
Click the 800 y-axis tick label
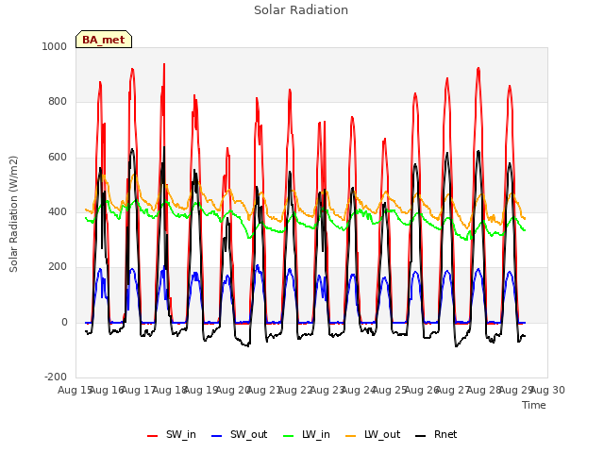pyautogui.click(x=58, y=102)
